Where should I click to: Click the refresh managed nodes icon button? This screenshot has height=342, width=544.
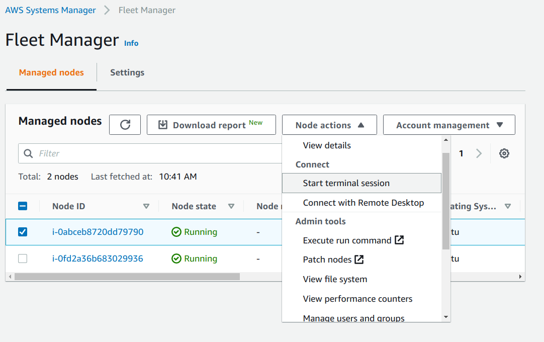tap(125, 125)
